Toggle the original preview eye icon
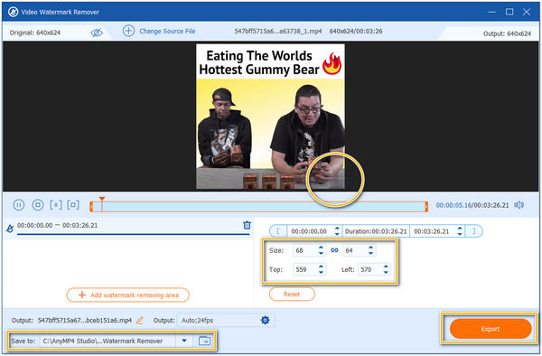The height and width of the screenshot is (356, 542). click(97, 33)
